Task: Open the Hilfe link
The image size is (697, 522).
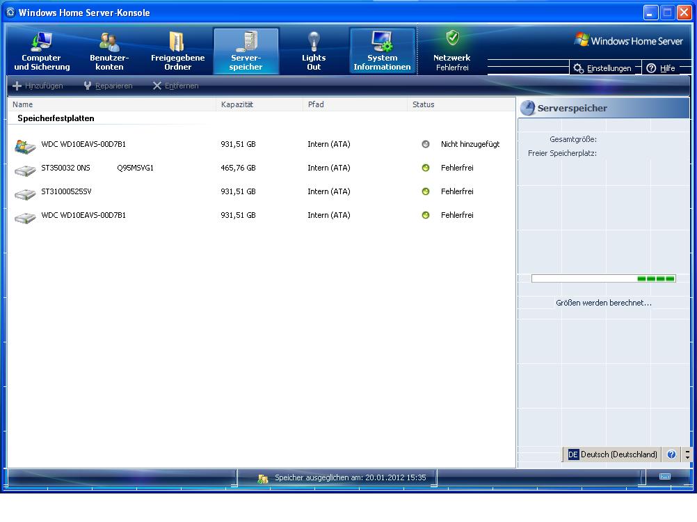Action: [661, 68]
